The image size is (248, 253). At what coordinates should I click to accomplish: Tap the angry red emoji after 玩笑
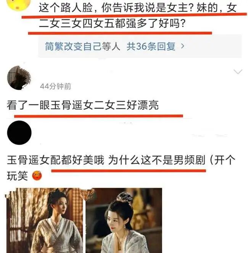[x=37, y=175]
